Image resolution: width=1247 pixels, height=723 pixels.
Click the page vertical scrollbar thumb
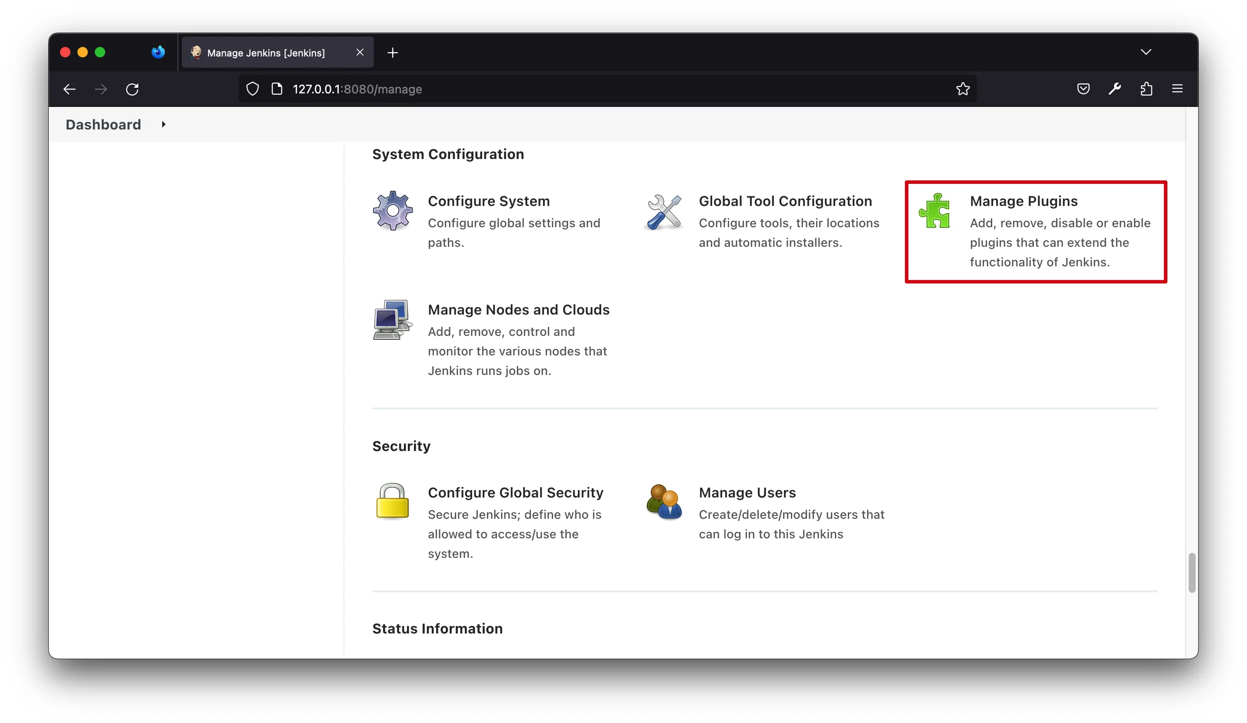click(x=1192, y=573)
